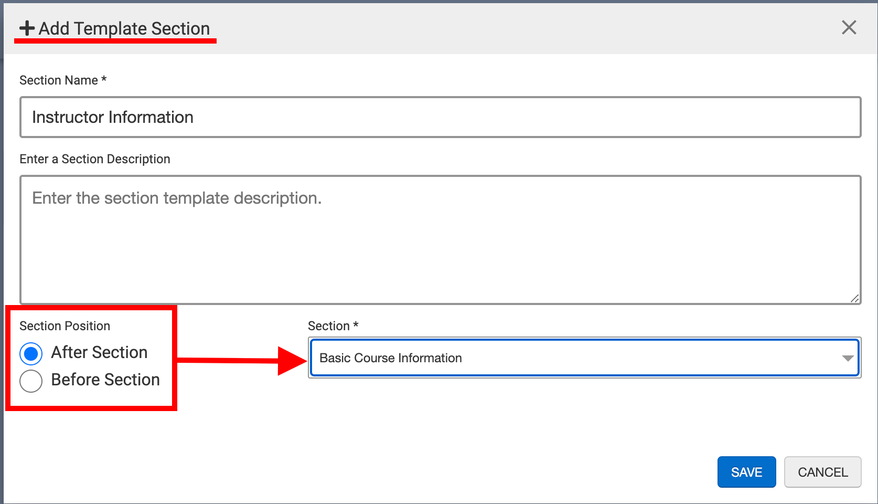Select the Before Section radio button
The height and width of the screenshot is (504, 878).
pos(31,381)
